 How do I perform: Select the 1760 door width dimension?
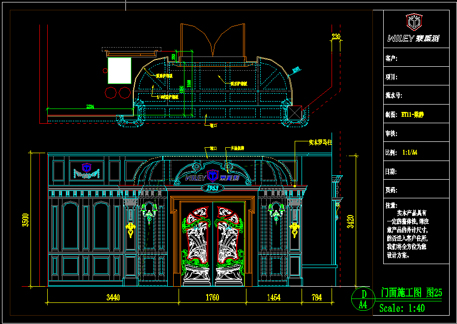point(212,297)
